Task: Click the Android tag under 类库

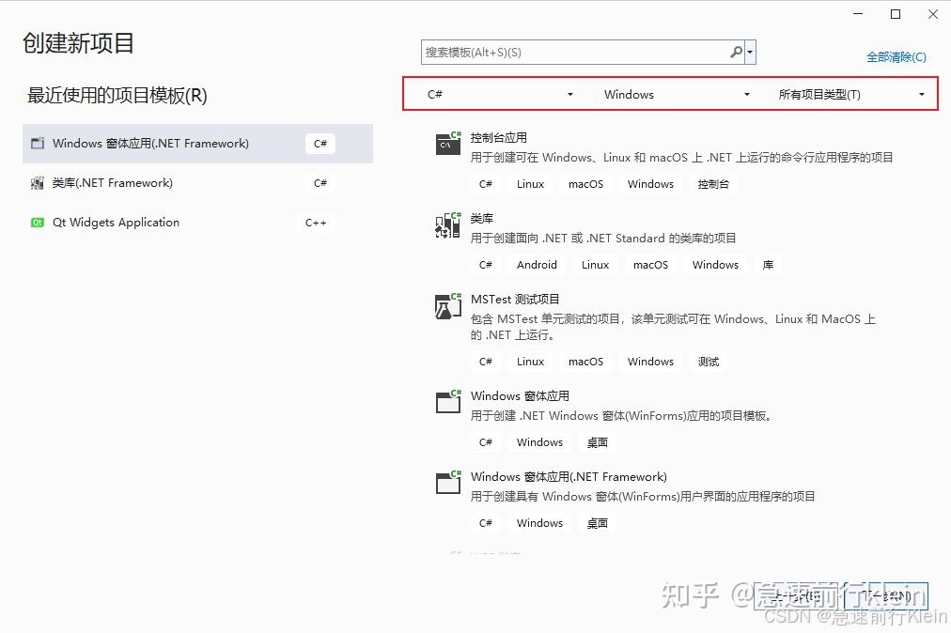Action: (537, 265)
